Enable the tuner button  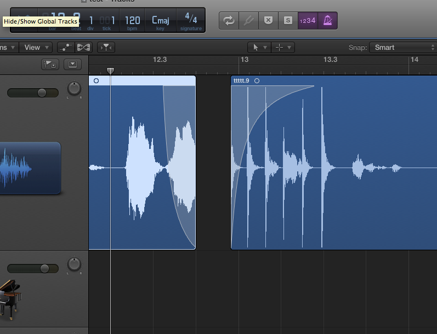[x=248, y=20]
